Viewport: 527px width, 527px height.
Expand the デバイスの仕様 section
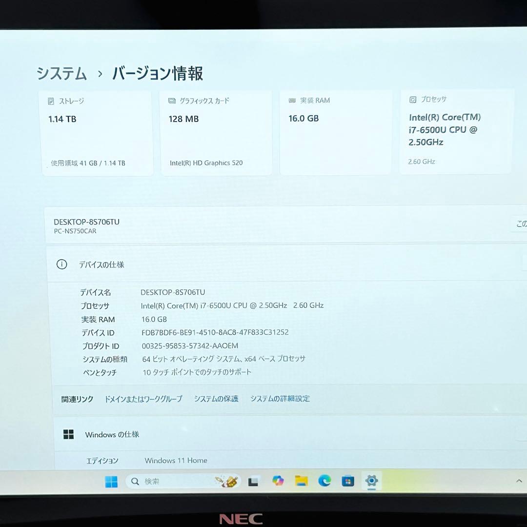tap(102, 264)
